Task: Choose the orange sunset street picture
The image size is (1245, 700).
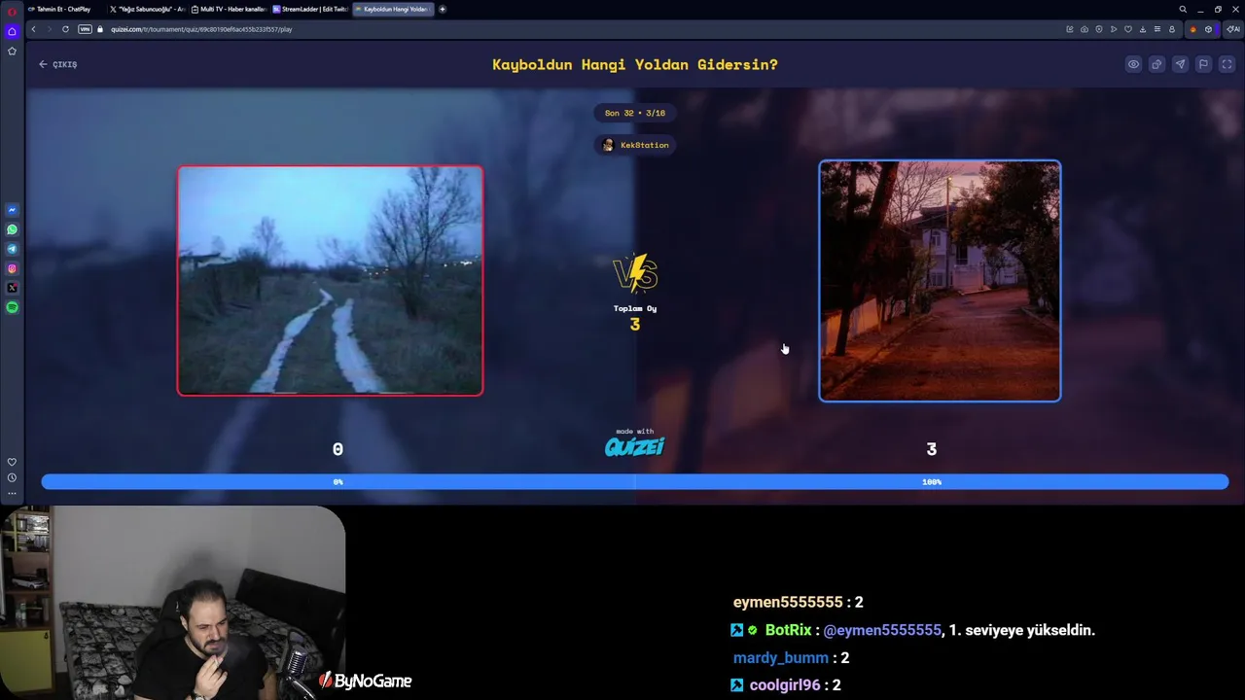Action: [940, 281]
